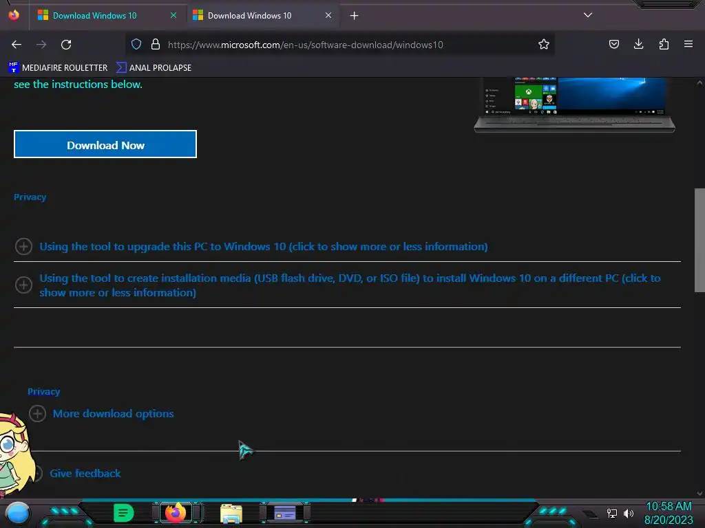Click the Windows 10 laptop image

click(574, 105)
